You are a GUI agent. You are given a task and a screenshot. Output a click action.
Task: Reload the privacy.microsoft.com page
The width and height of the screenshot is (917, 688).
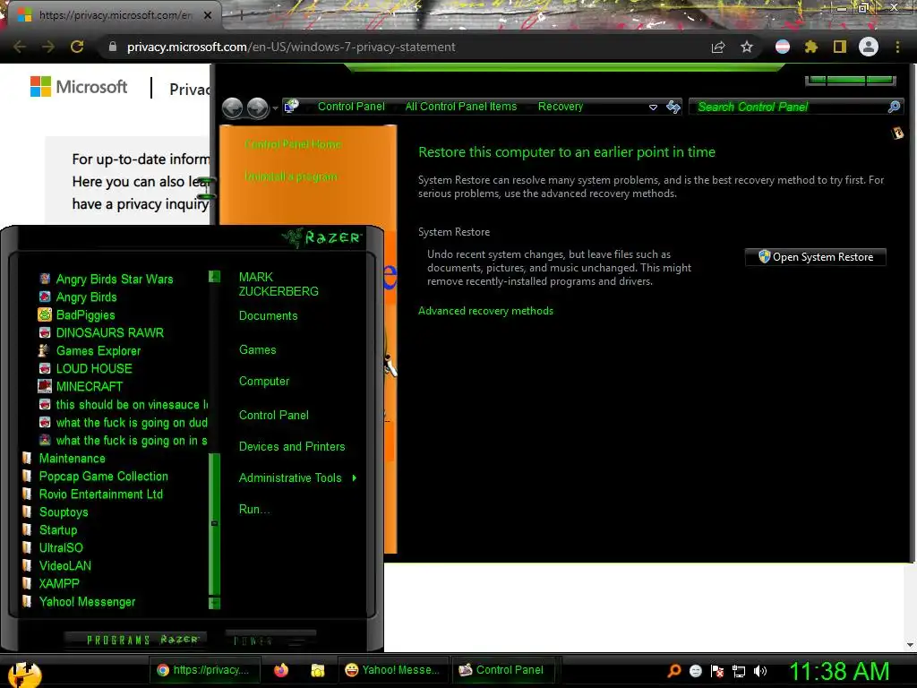pyautogui.click(x=77, y=47)
